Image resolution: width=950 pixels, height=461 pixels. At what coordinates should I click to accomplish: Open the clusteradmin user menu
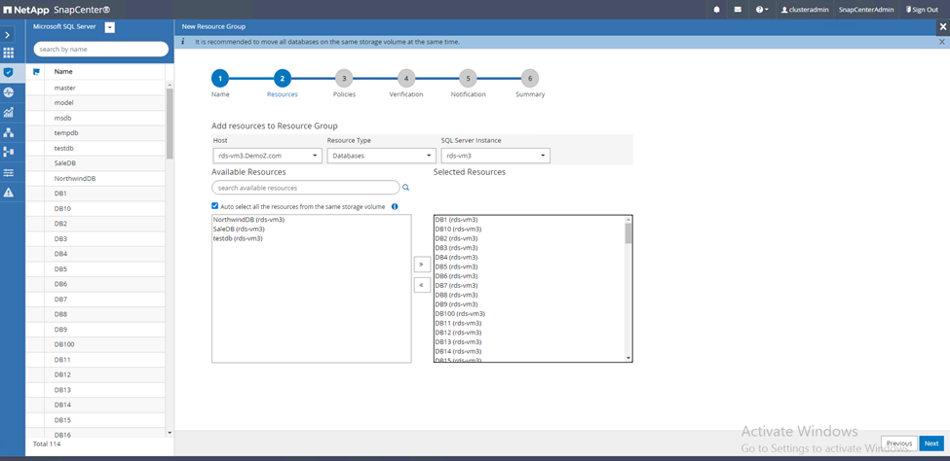(805, 10)
